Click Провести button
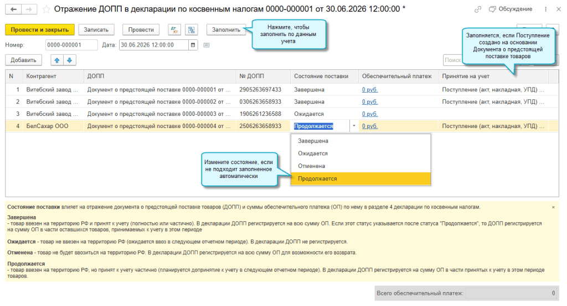 (141, 30)
